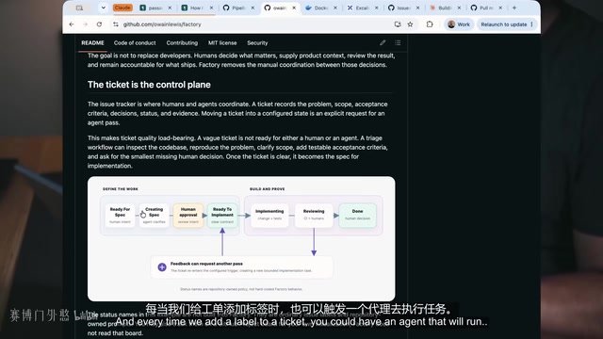Go back to the previous page
Screen dimensions: 603x339
[72, 24]
